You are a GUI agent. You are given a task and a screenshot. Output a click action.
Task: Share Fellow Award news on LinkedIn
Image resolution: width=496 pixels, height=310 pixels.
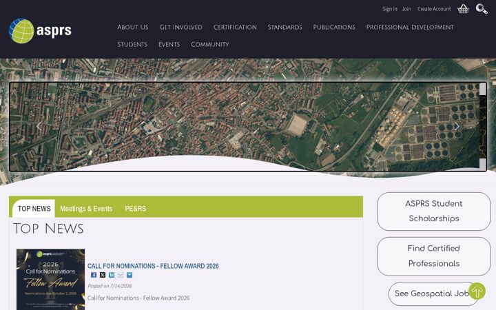(x=112, y=275)
